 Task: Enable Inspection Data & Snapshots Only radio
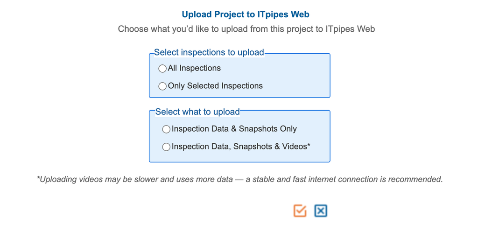point(166,129)
